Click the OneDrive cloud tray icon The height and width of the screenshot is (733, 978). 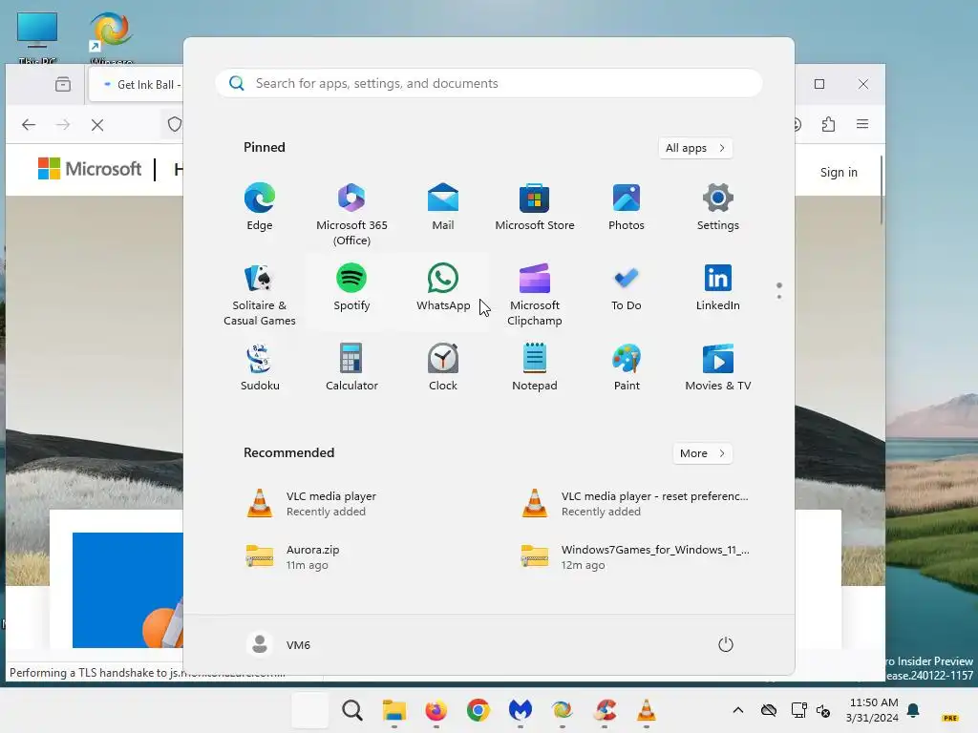point(769,710)
